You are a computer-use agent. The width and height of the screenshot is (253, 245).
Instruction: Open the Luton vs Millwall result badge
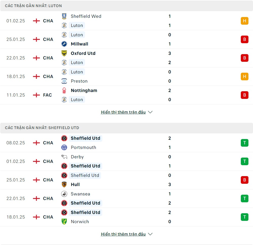[x=244, y=39]
